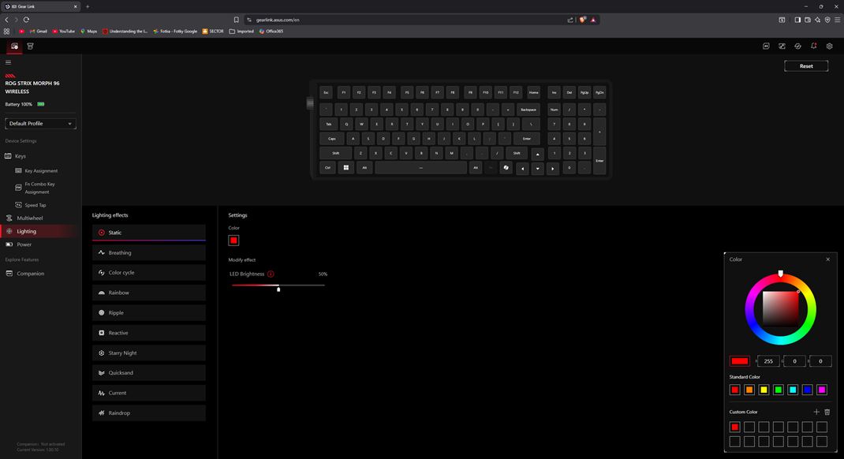Go back in browser history
This screenshot has width=844, height=459.
pyautogui.click(x=6, y=20)
